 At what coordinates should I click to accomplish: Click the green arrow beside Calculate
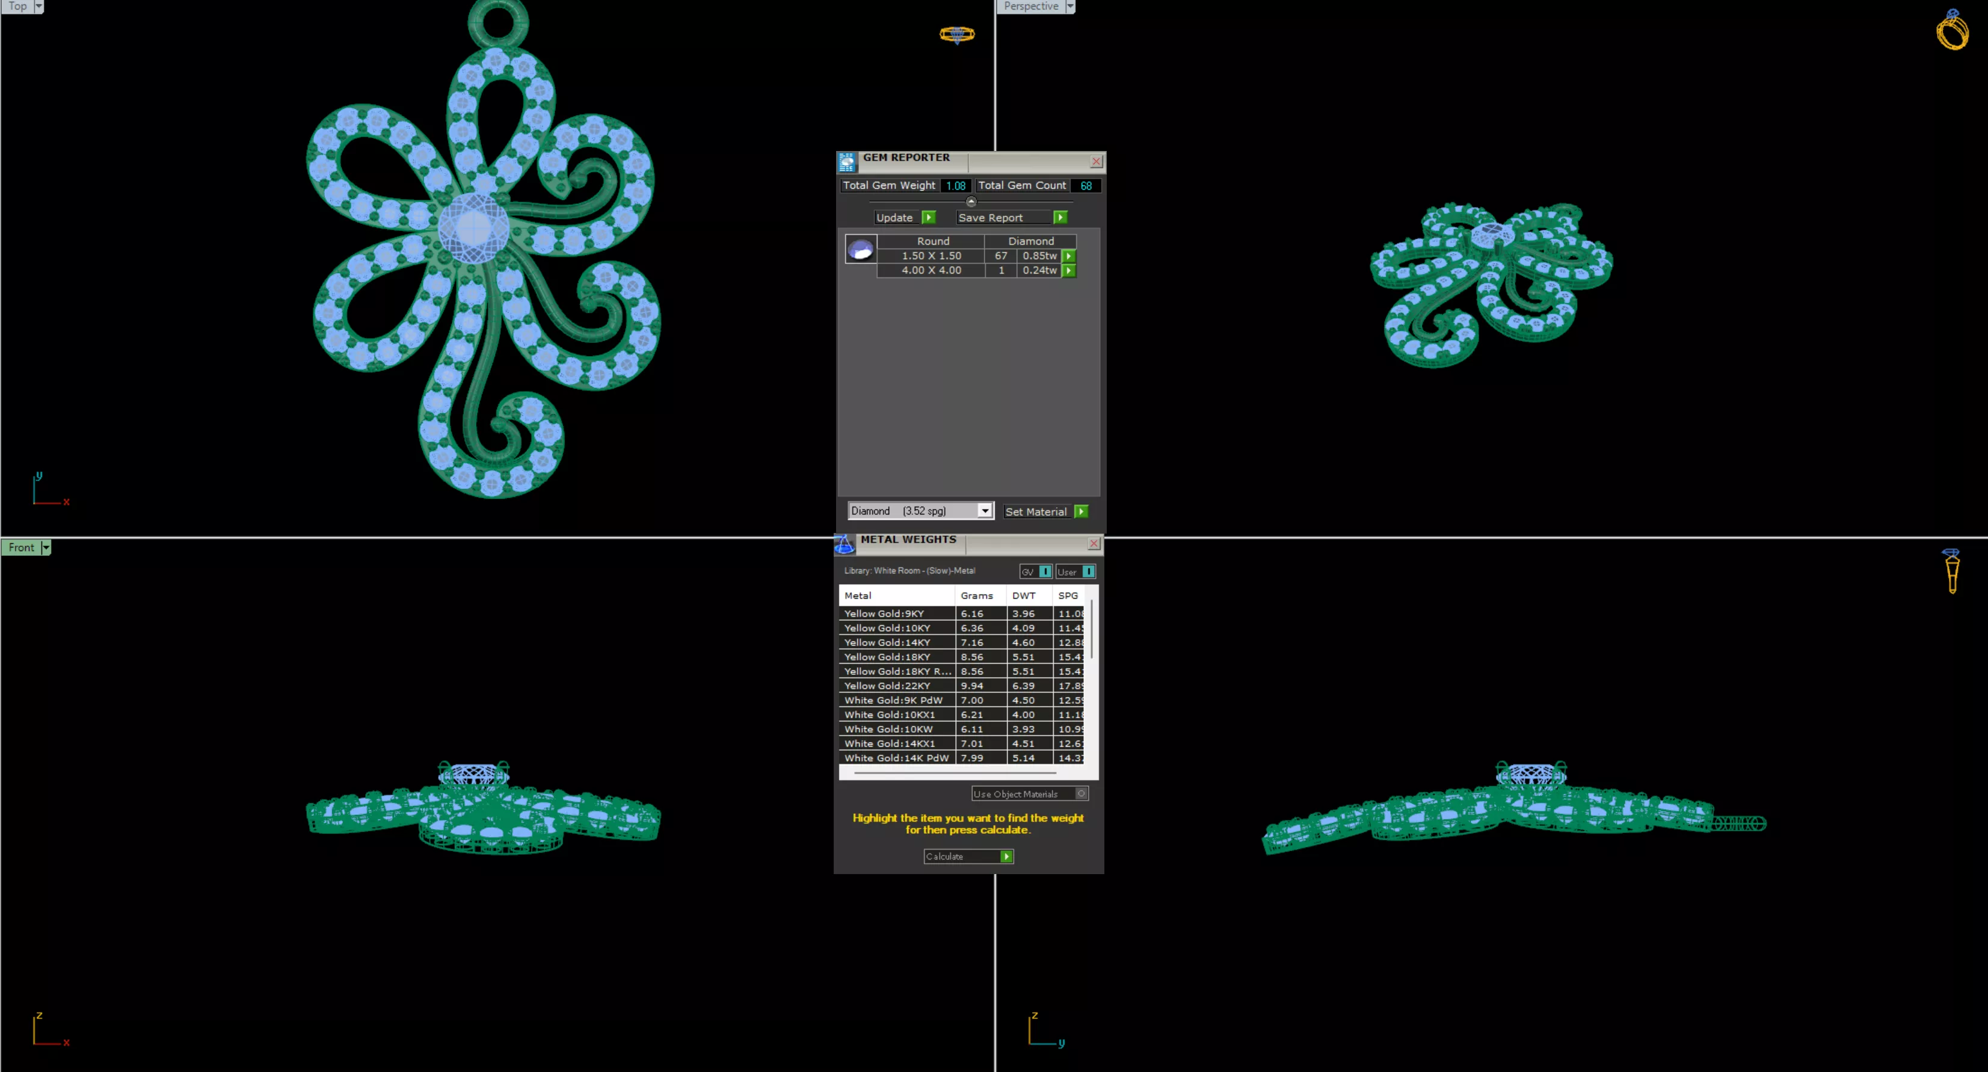coord(1006,857)
